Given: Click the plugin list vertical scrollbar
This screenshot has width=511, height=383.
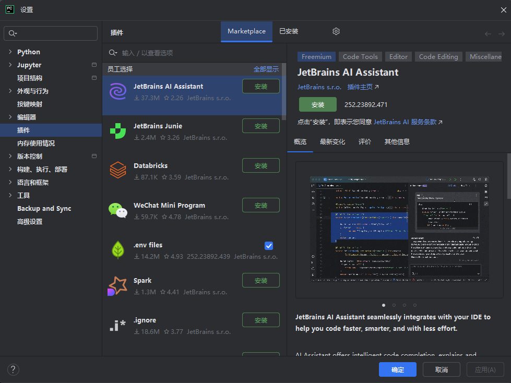Looking at the screenshot, I should click(x=284, y=91).
